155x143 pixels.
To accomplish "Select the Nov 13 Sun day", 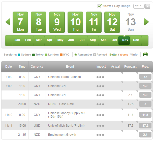I will (x=131, y=22).
